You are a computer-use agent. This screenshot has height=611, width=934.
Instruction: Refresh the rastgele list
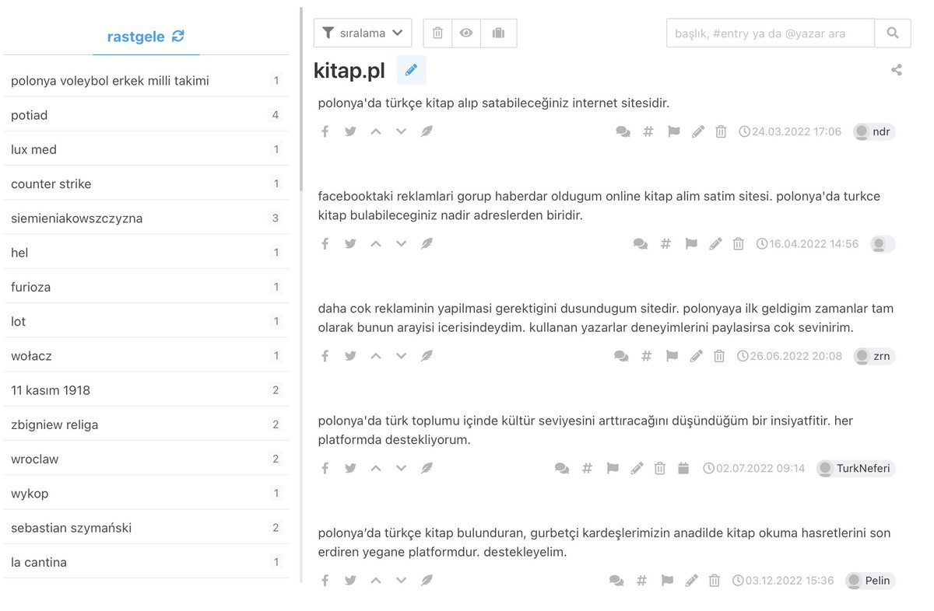[x=178, y=36]
